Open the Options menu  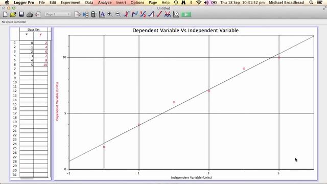[x=137, y=3]
